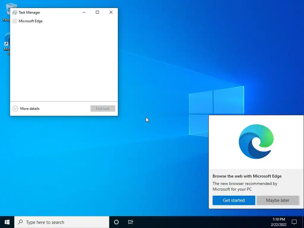Expand More details in Task Manager
The width and height of the screenshot is (304, 228).
click(x=26, y=109)
